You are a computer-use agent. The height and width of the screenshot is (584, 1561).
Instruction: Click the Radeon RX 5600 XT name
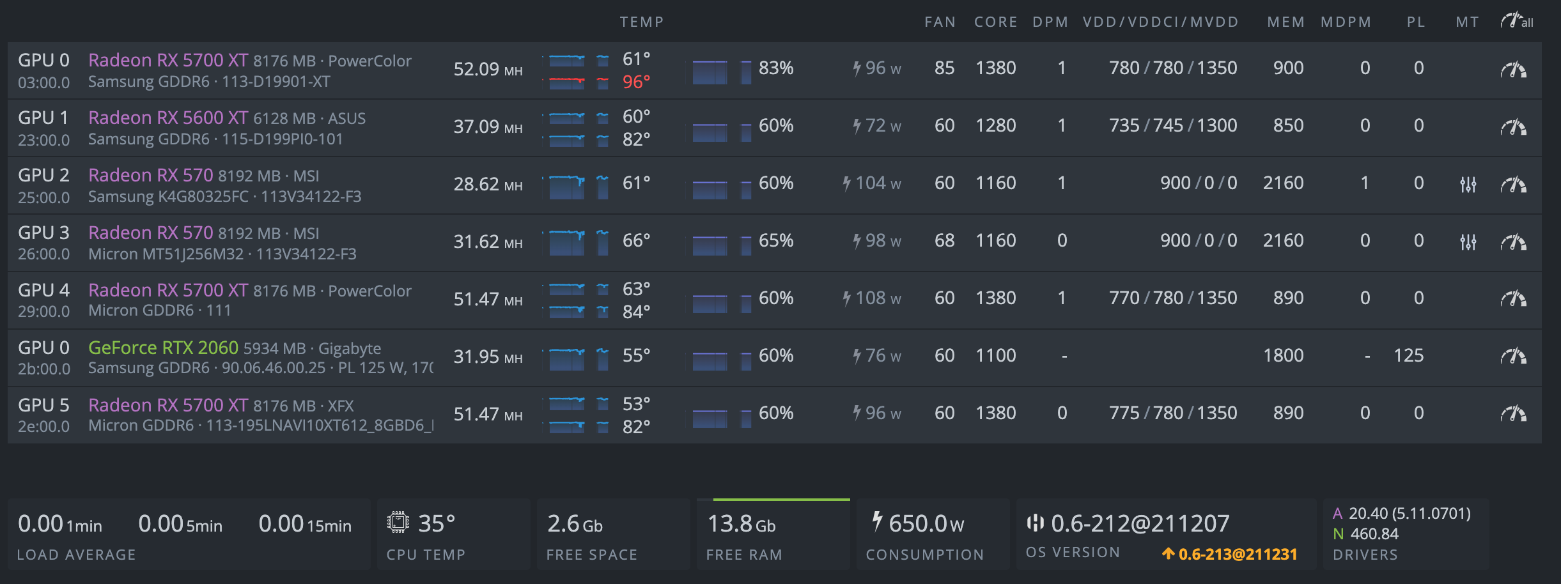pyautogui.click(x=167, y=118)
